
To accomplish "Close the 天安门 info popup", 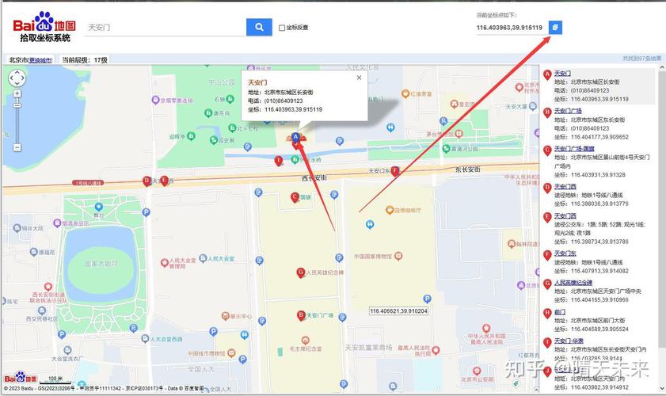I will tap(359, 78).
